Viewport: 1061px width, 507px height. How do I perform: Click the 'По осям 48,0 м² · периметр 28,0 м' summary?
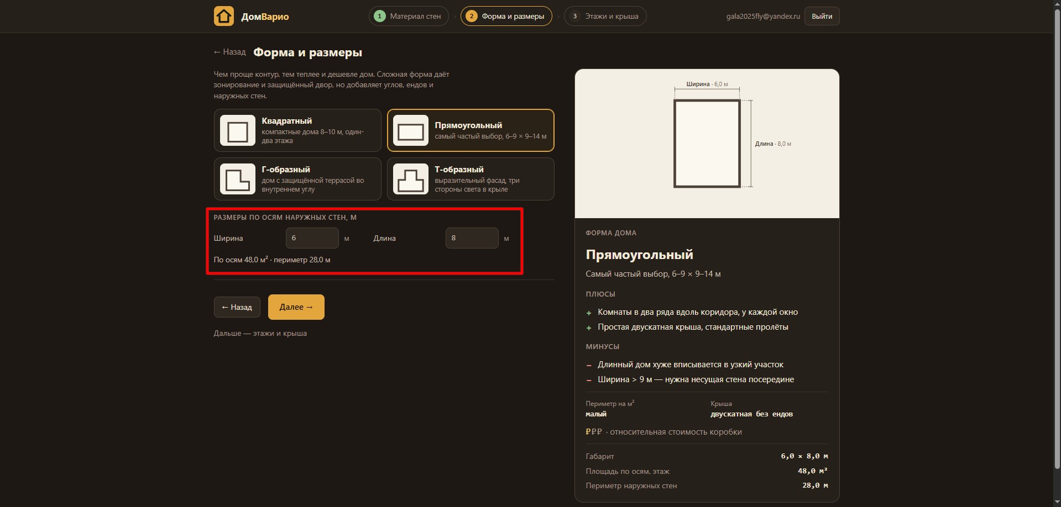click(272, 260)
